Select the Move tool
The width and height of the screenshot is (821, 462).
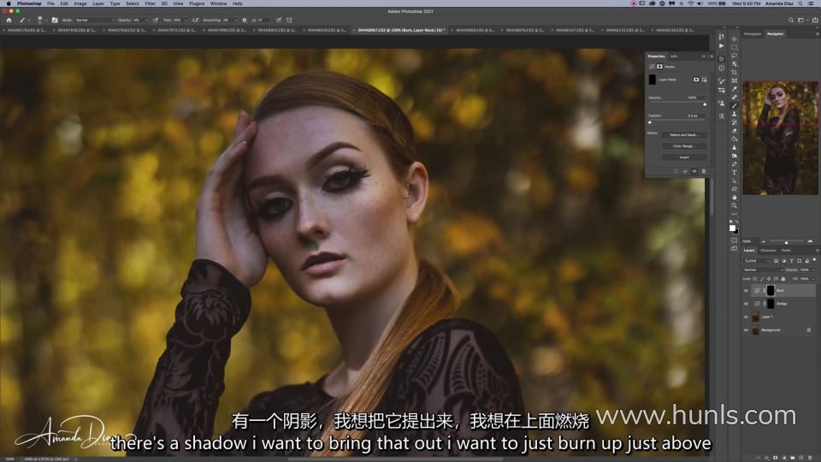(735, 38)
